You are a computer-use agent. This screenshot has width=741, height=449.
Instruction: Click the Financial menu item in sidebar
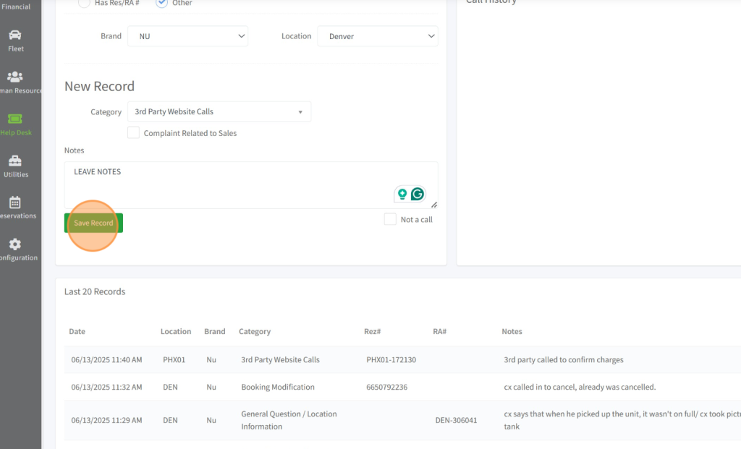coord(15,7)
